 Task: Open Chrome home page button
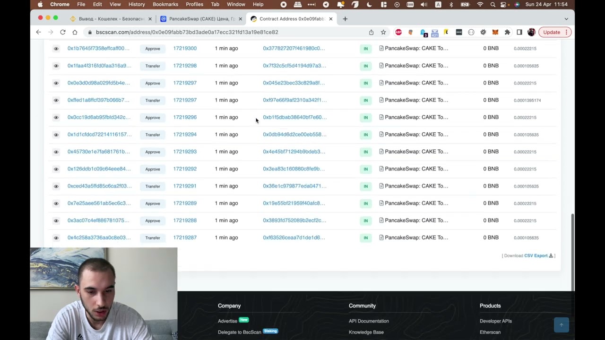coord(75,32)
